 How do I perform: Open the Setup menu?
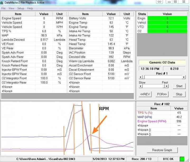(21, 8)
